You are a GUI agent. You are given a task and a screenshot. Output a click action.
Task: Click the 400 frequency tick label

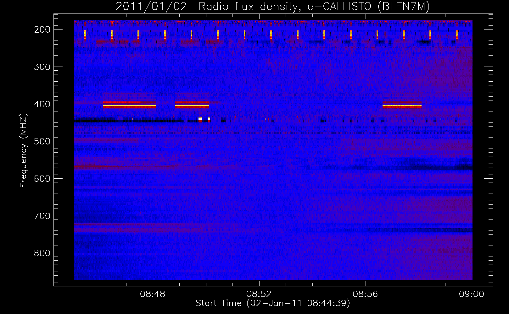point(42,104)
